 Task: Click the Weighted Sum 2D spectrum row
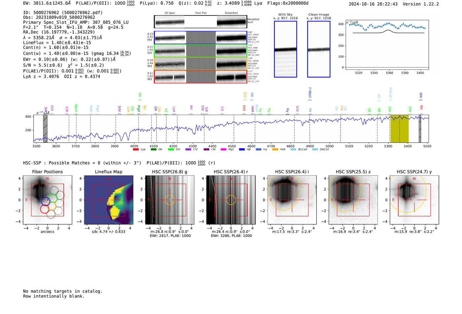click(x=201, y=22)
